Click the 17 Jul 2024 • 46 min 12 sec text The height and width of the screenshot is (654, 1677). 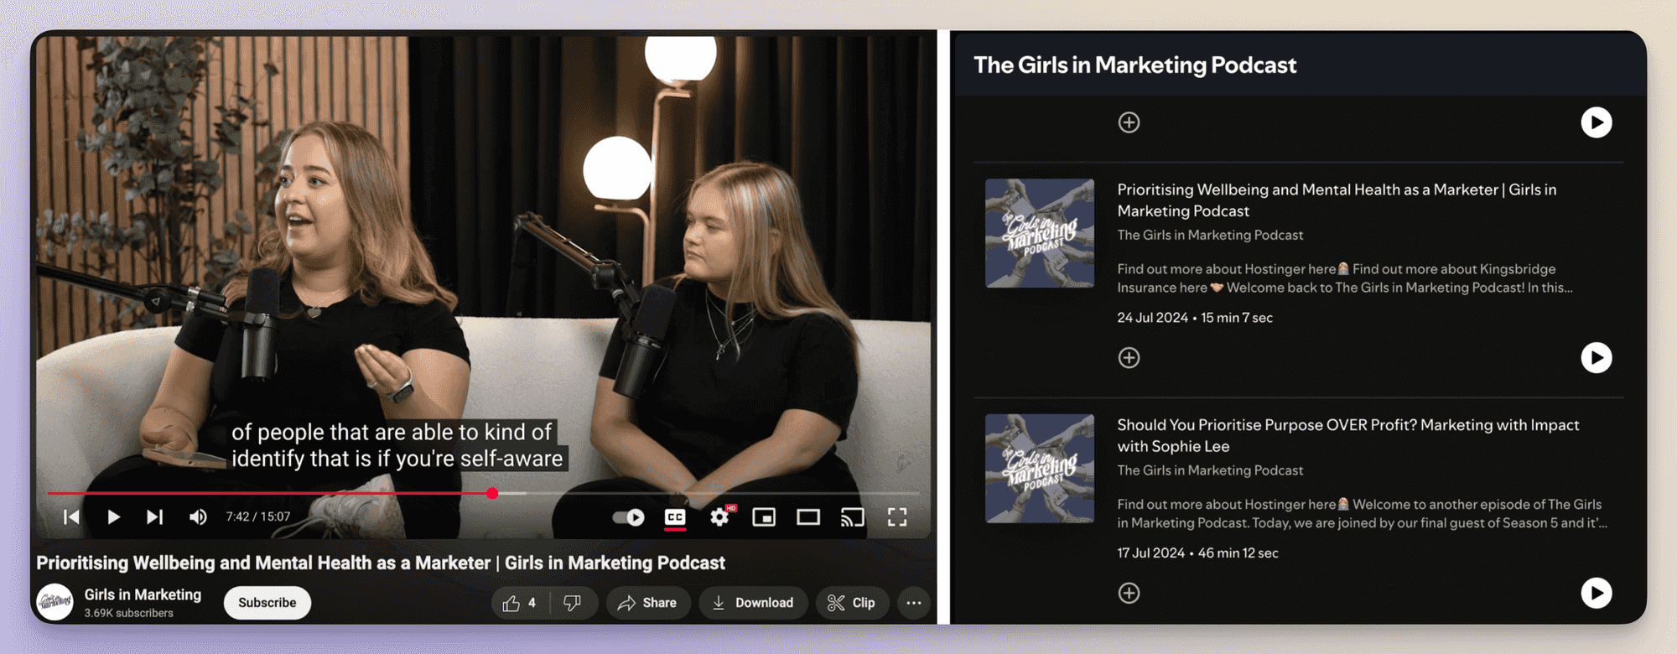[1197, 553]
